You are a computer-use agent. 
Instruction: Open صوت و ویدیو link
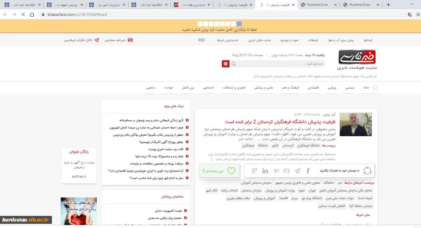tap(290, 40)
